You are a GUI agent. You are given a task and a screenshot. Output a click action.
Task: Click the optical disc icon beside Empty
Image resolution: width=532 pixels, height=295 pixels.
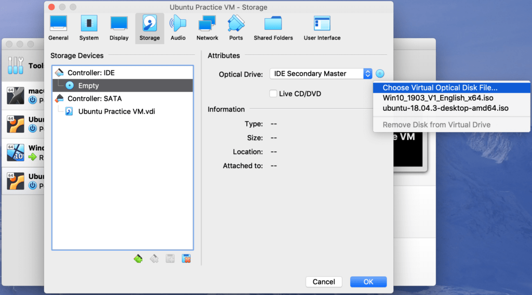[70, 85]
